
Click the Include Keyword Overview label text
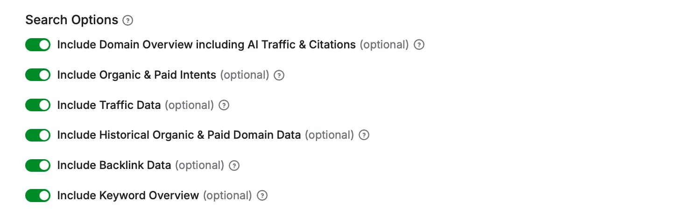(128, 196)
